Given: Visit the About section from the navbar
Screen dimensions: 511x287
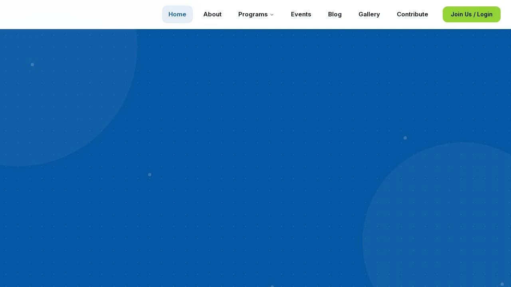Looking at the screenshot, I should click(212, 14).
